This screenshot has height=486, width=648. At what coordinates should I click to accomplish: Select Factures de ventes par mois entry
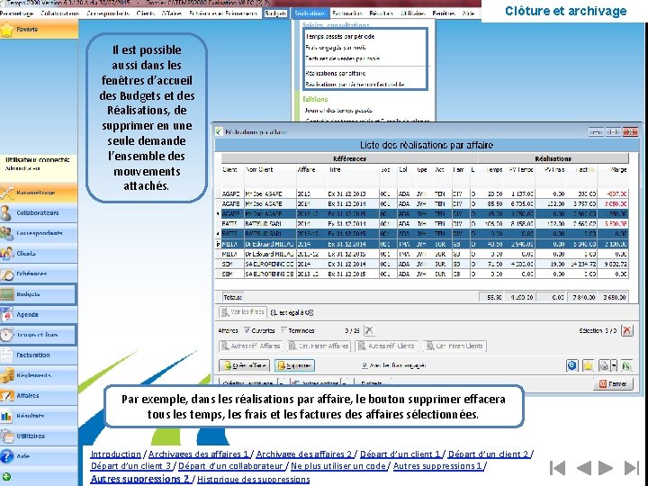click(342, 58)
